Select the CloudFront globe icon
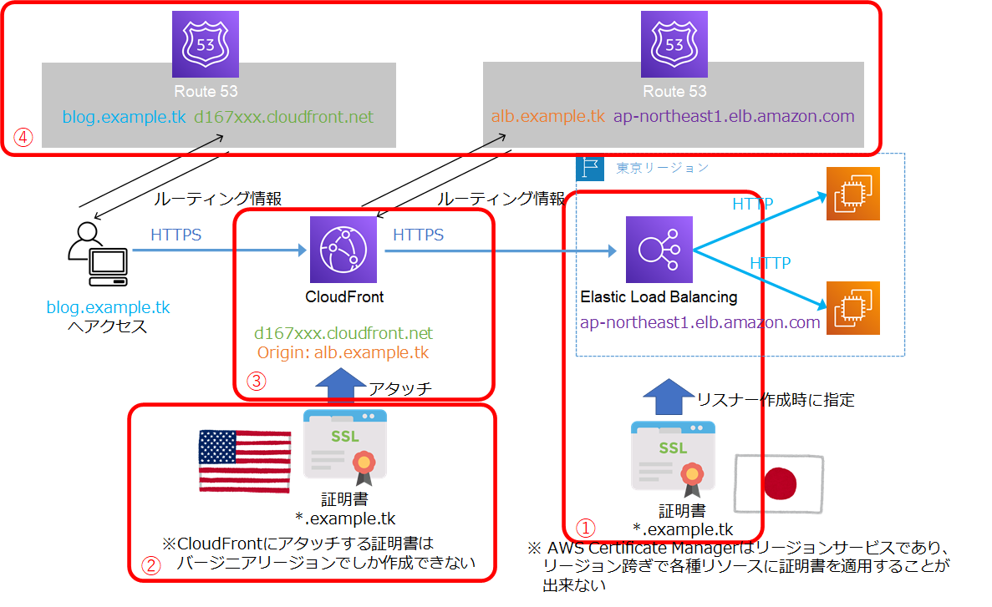This screenshot has height=607, width=992. click(343, 250)
